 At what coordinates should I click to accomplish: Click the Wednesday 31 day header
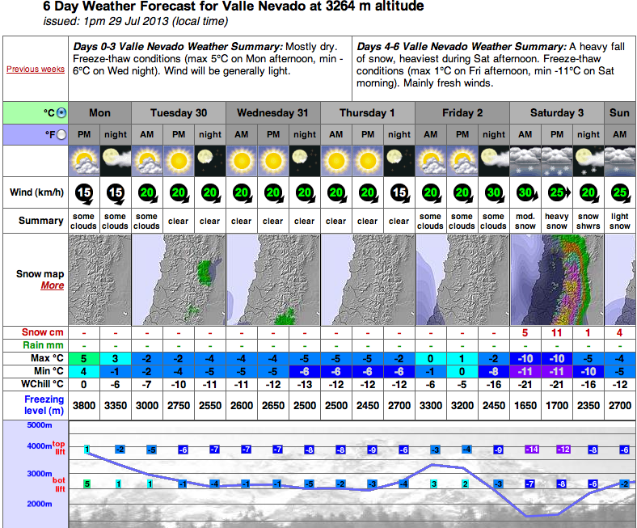point(273,113)
